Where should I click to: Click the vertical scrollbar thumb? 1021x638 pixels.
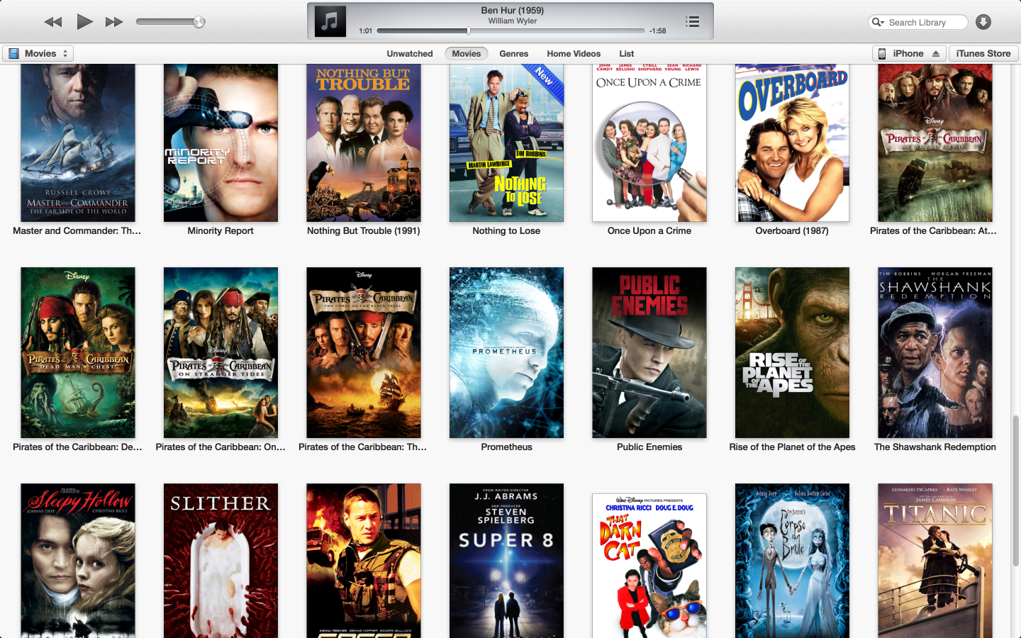[1016, 491]
